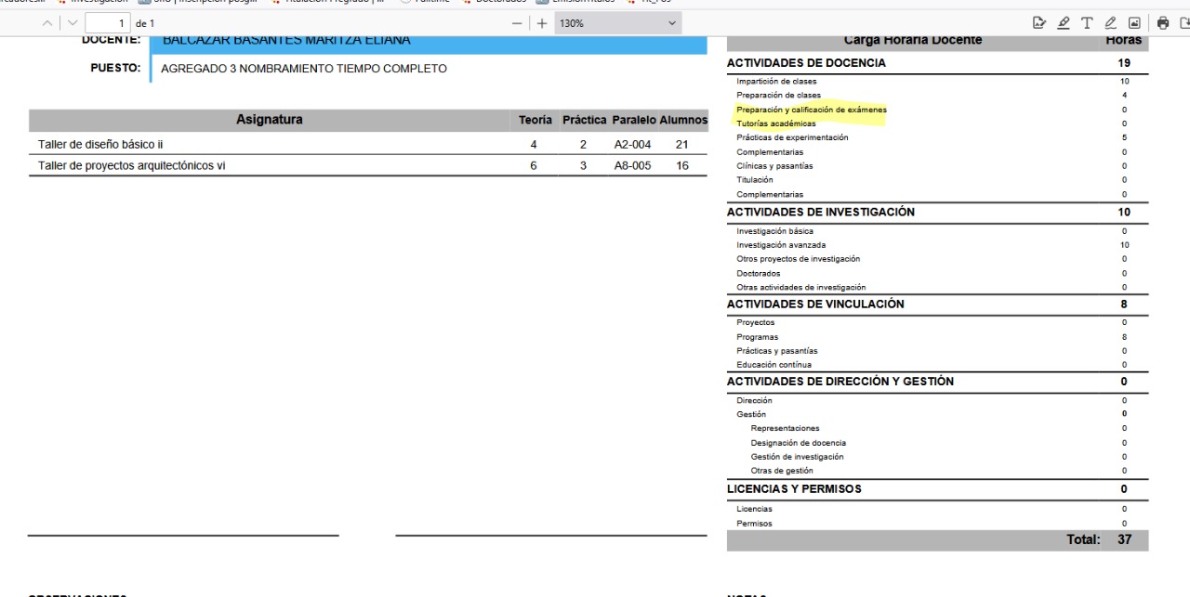Click the Otras actividades de investigación item
Viewport: 1190px width, 597px height.
pos(801,288)
